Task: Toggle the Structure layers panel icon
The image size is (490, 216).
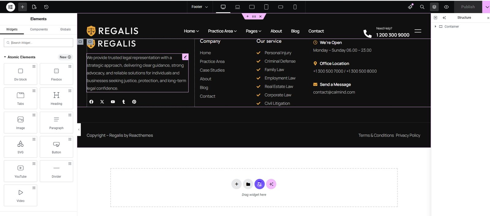Action: pyautogui.click(x=434, y=7)
